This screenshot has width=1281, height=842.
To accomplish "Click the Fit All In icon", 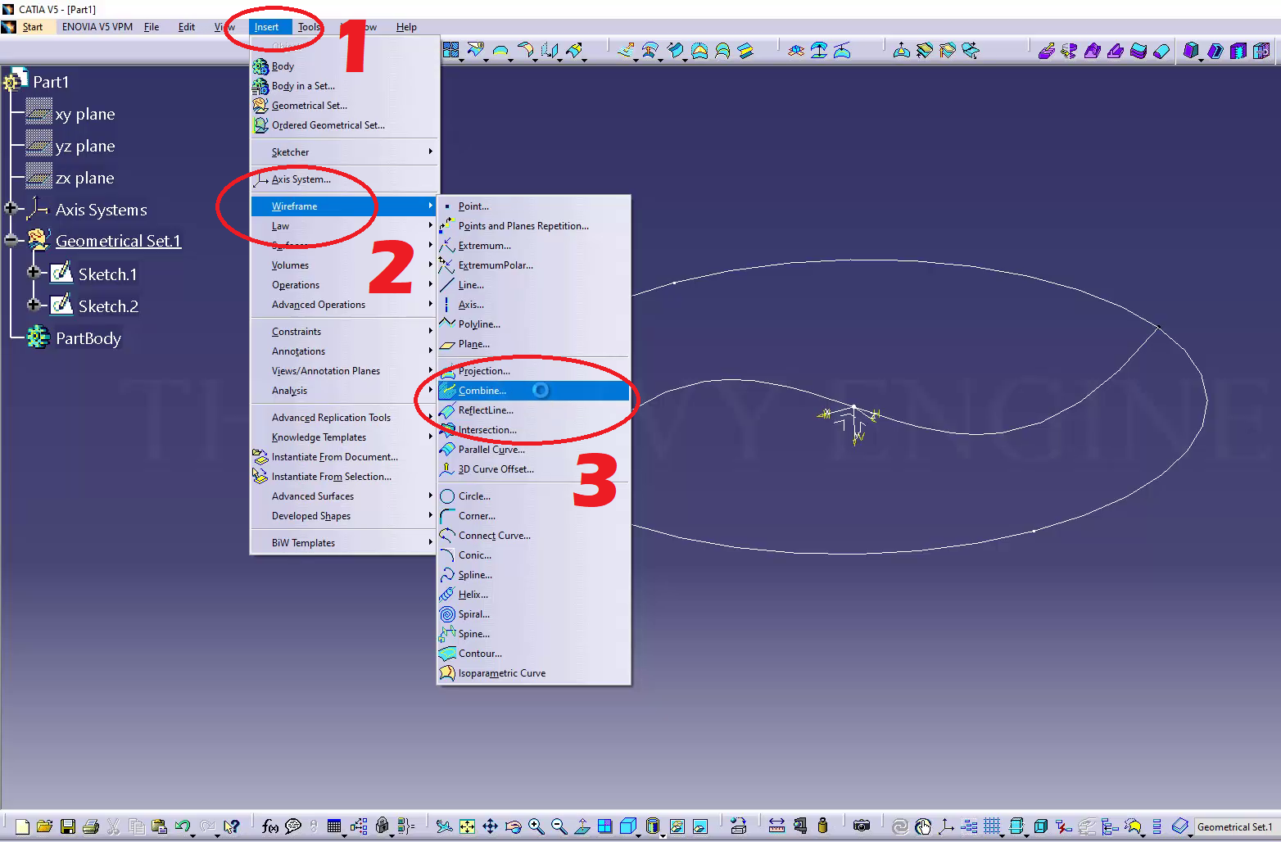I will pos(467,826).
